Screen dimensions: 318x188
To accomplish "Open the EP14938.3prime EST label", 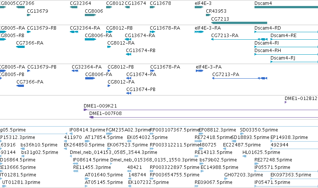I will [289, 137].
